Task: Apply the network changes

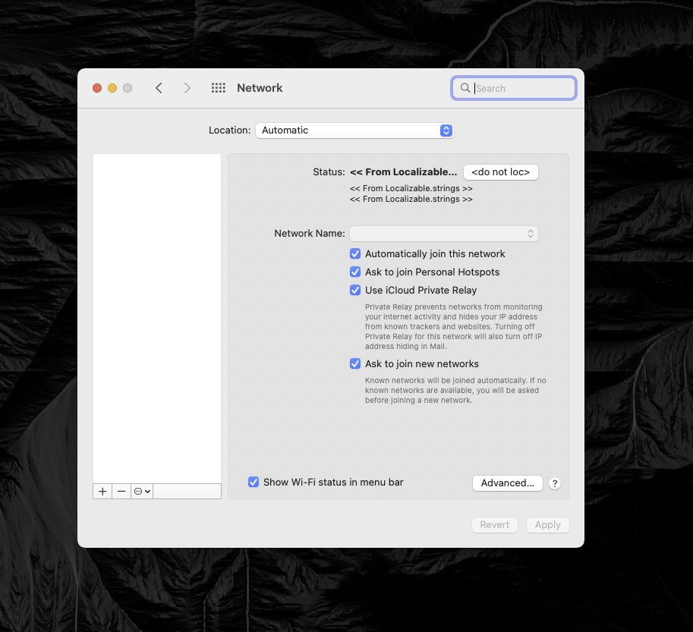Action: pyautogui.click(x=547, y=524)
